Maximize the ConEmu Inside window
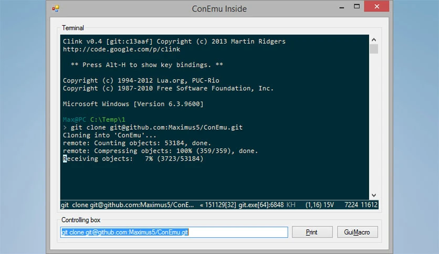Viewport: 439px width, 254px height. tap(357, 6)
